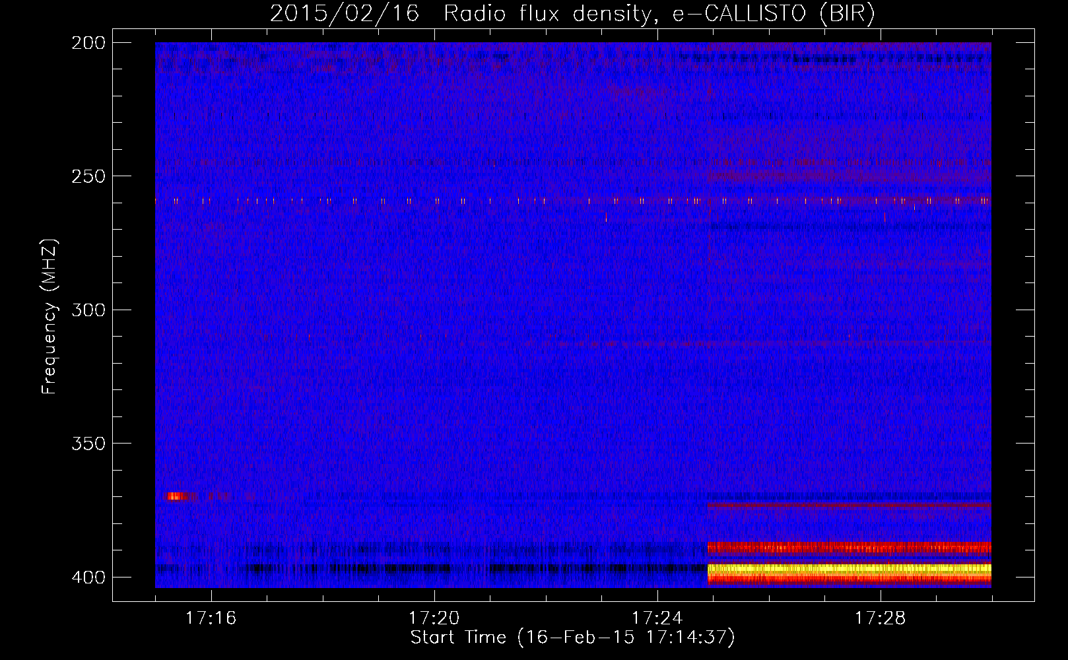The width and height of the screenshot is (1068, 660).
Task: Click the plot title "2015/02/16 Radio flux density, e-CALLISTO (BIR)"
Action: click(x=572, y=14)
